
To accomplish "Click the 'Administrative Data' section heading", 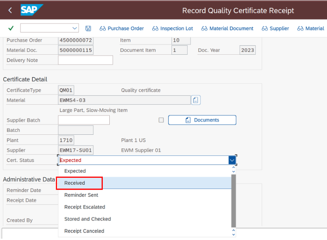I will click(29, 180).
